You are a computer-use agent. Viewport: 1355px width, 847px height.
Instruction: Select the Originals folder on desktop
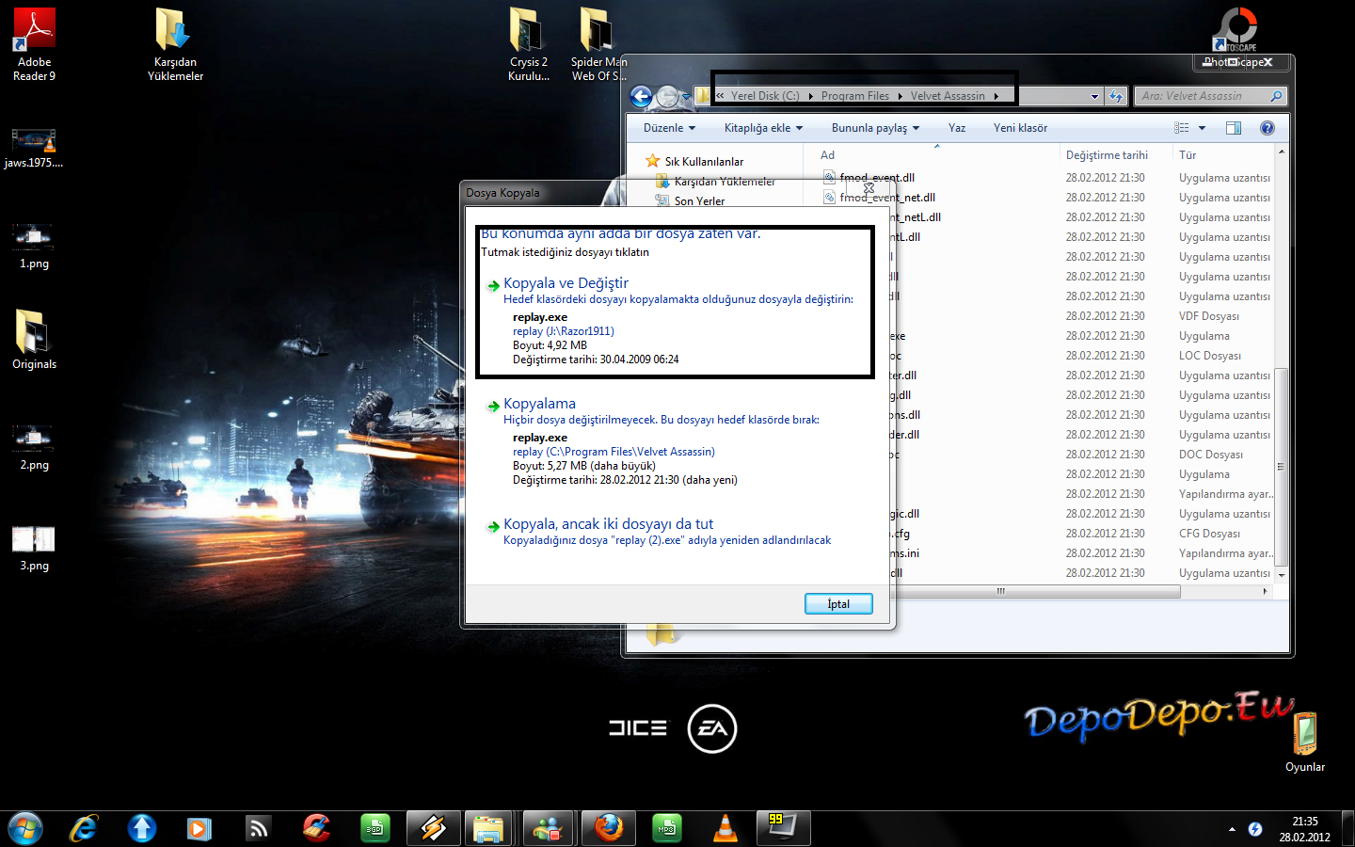tap(34, 340)
